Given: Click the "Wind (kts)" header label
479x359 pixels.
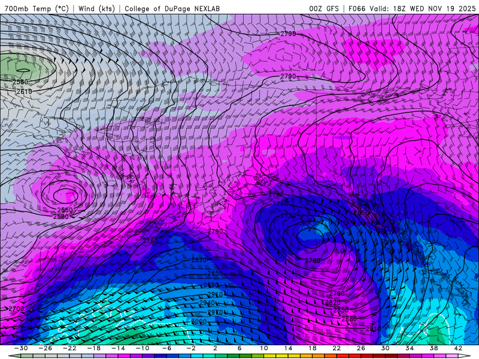Looking at the screenshot, I should coord(96,8).
